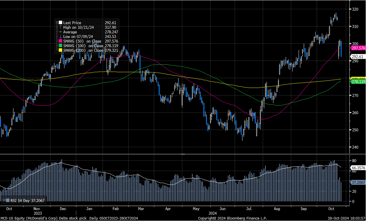The width and height of the screenshot is (366, 221).
Task: Select the SMAVG (50) magenta color swatch
Action: (x=60, y=41)
